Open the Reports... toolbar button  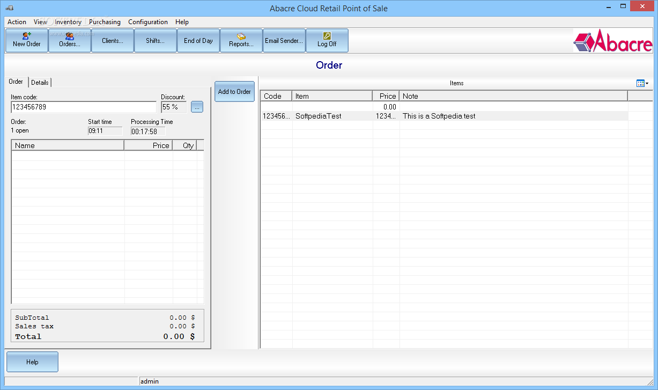[x=241, y=40]
